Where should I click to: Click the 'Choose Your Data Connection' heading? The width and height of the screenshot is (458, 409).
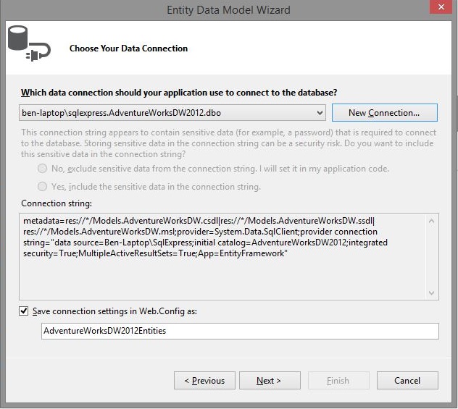point(128,49)
